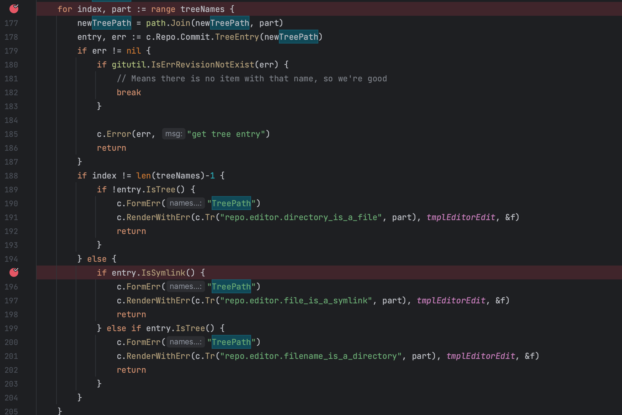Click 'newTreePath' argument on line 178

(x=291, y=37)
